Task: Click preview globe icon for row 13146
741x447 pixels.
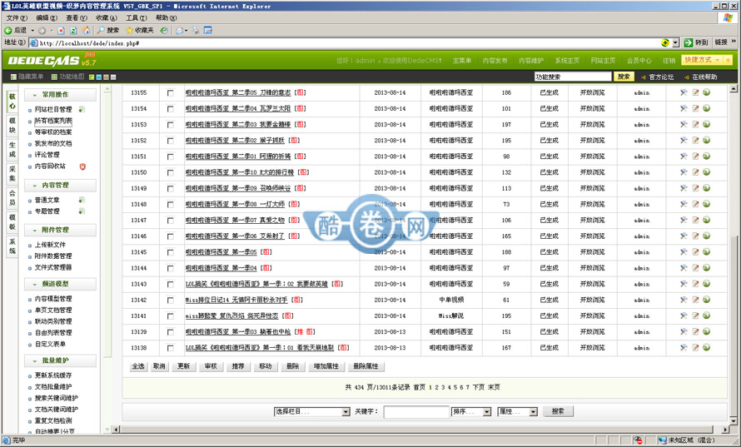Action: tap(707, 236)
